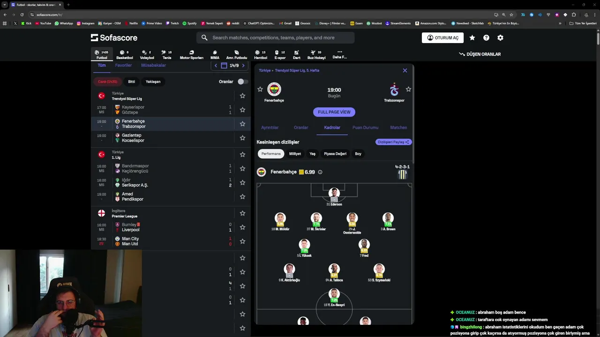The image size is (600, 337).
Task: Favorite the Trabzonspor team star in panel
Action: click(408, 89)
